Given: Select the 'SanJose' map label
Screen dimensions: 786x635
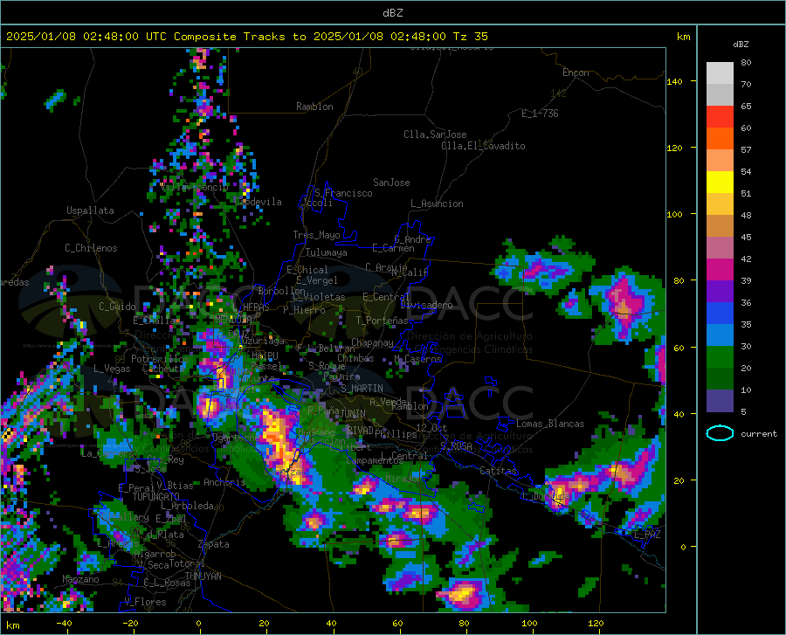Looking at the screenshot, I should (391, 183).
